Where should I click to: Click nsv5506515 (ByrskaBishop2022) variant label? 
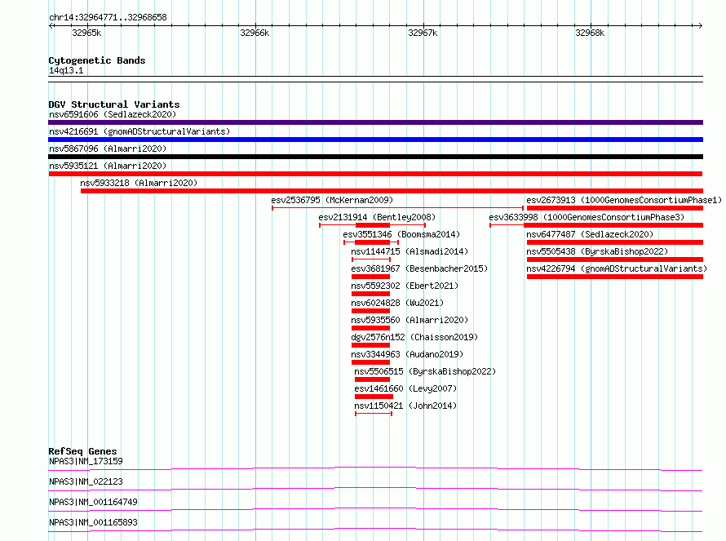(425, 371)
